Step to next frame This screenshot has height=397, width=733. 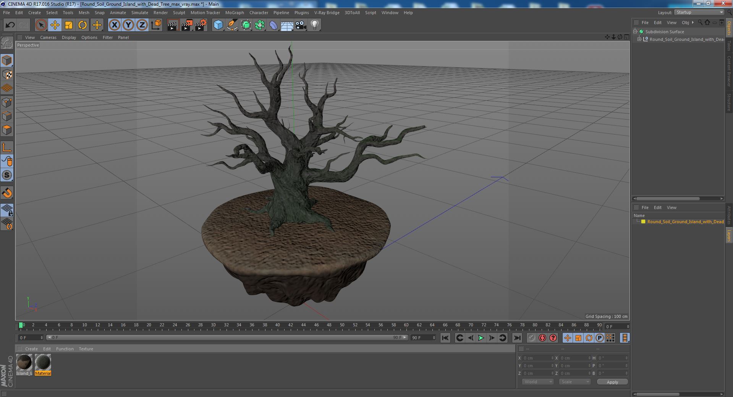pyautogui.click(x=492, y=338)
